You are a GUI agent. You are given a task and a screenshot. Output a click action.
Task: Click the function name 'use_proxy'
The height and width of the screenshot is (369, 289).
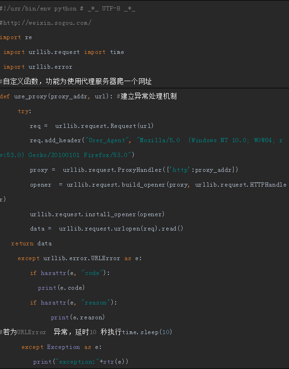tap(31, 96)
